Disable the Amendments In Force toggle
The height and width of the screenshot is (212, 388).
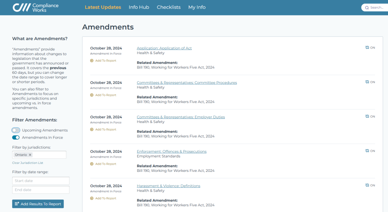tap(16, 137)
